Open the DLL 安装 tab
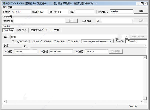Screen dimensions: 150x110 tap(55, 30)
